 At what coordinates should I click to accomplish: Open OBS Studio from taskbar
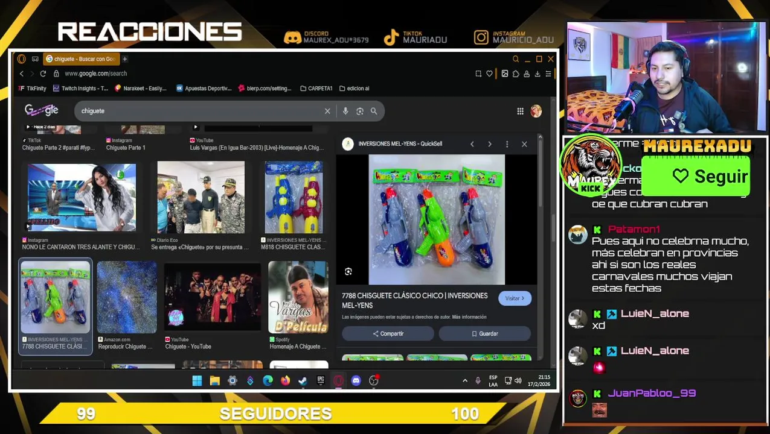[x=374, y=380]
